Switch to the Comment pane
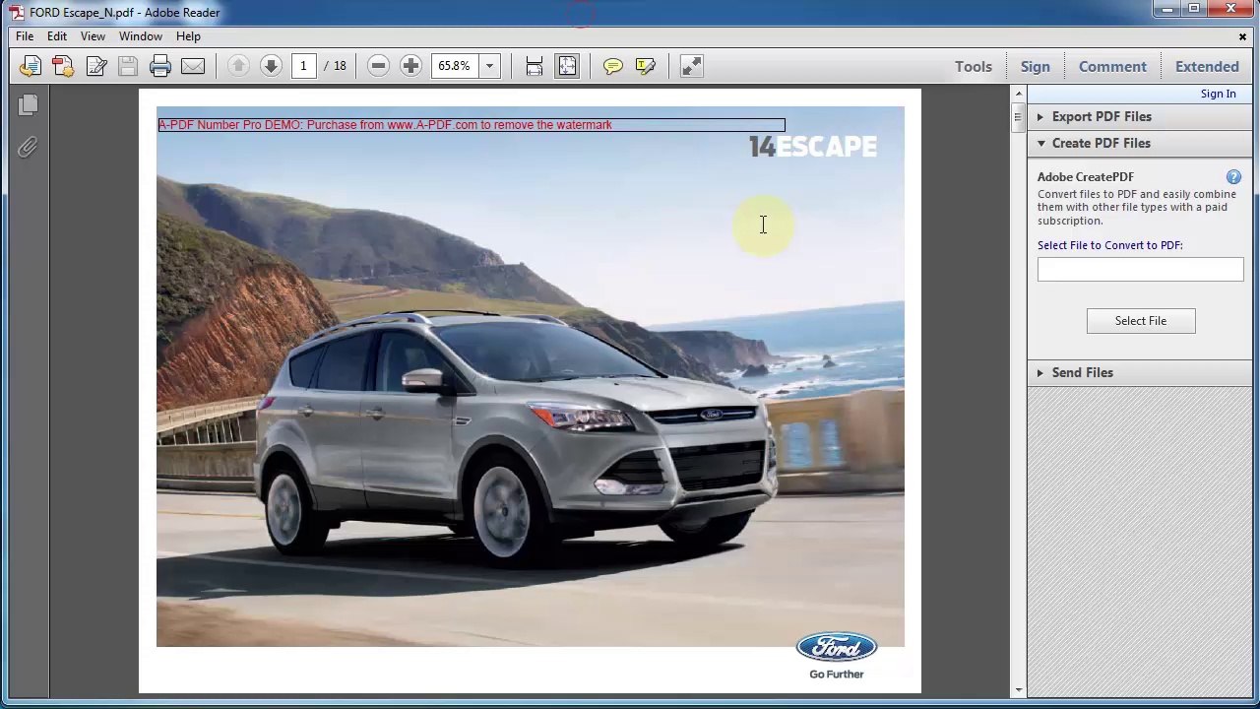1260x709 pixels. 1112,66
